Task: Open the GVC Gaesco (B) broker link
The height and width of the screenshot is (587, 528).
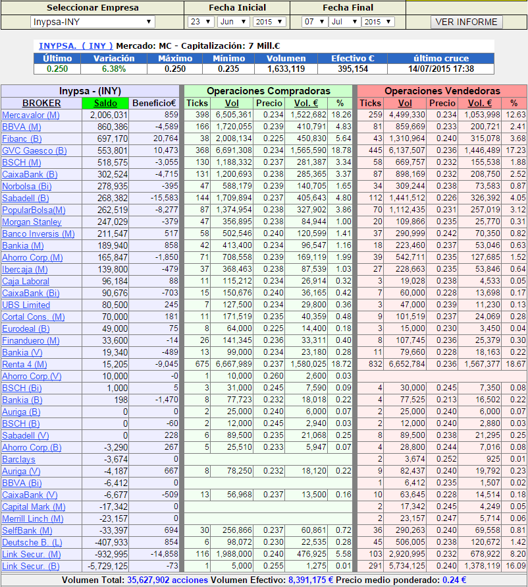Action: 34,151
